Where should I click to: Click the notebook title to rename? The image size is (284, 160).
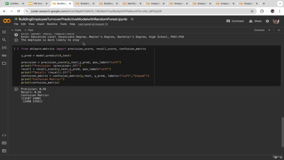[x=73, y=19]
